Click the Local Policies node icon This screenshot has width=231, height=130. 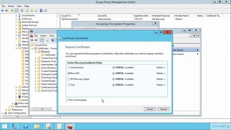19,16
